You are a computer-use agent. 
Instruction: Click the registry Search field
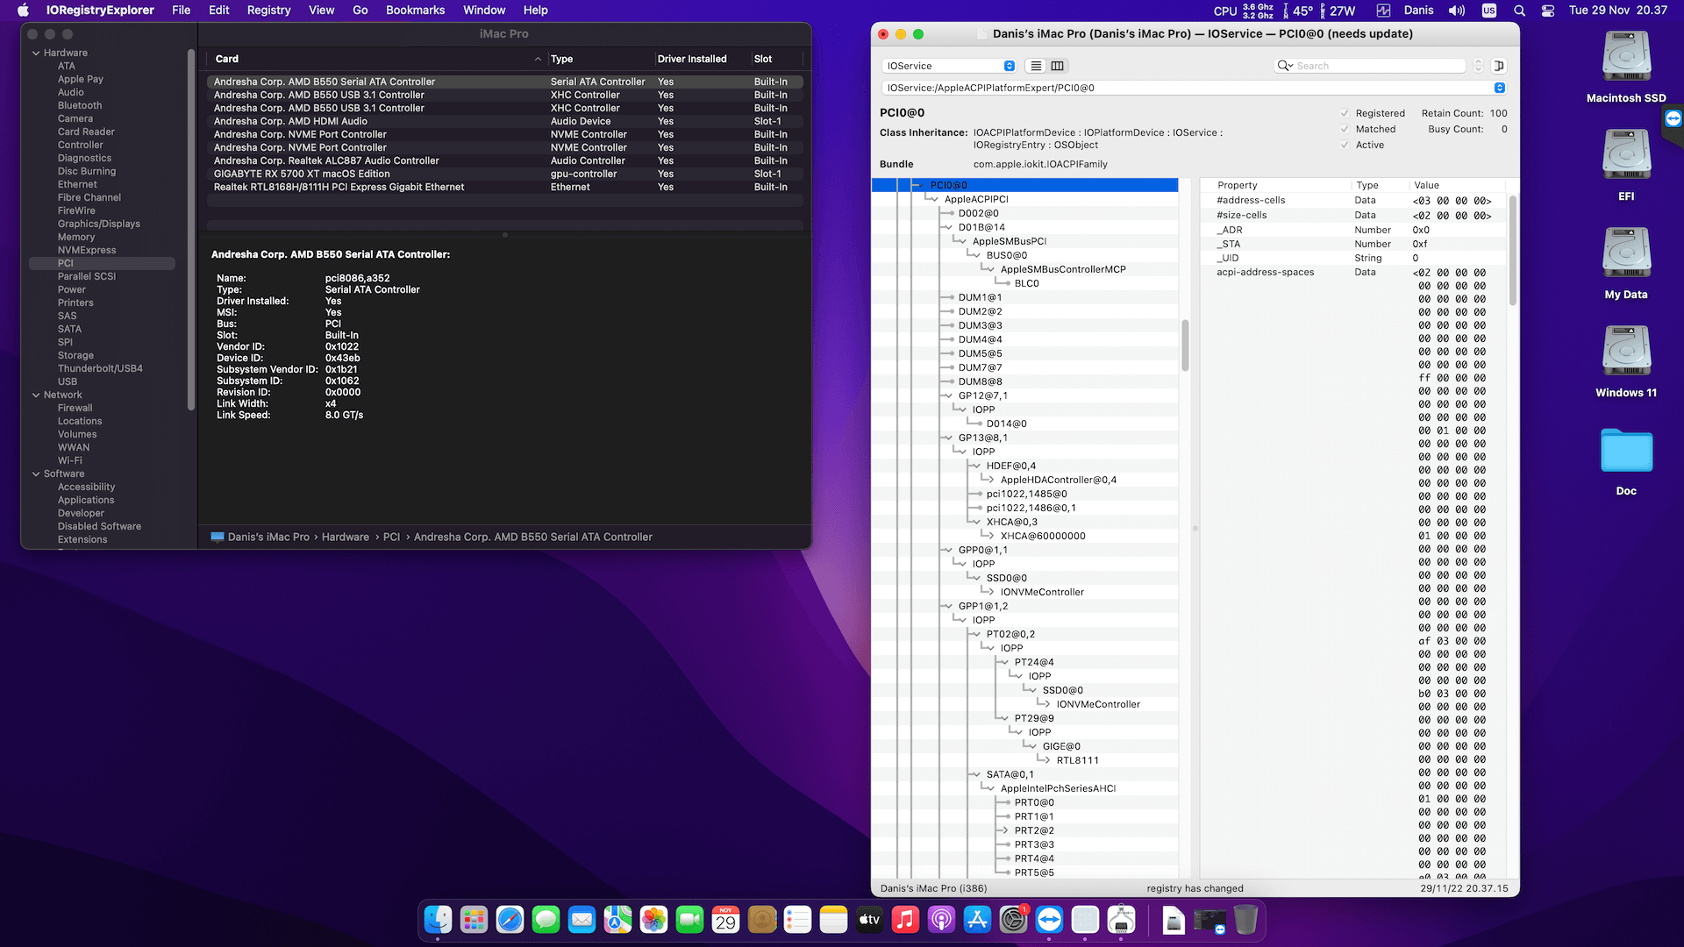(x=1377, y=66)
